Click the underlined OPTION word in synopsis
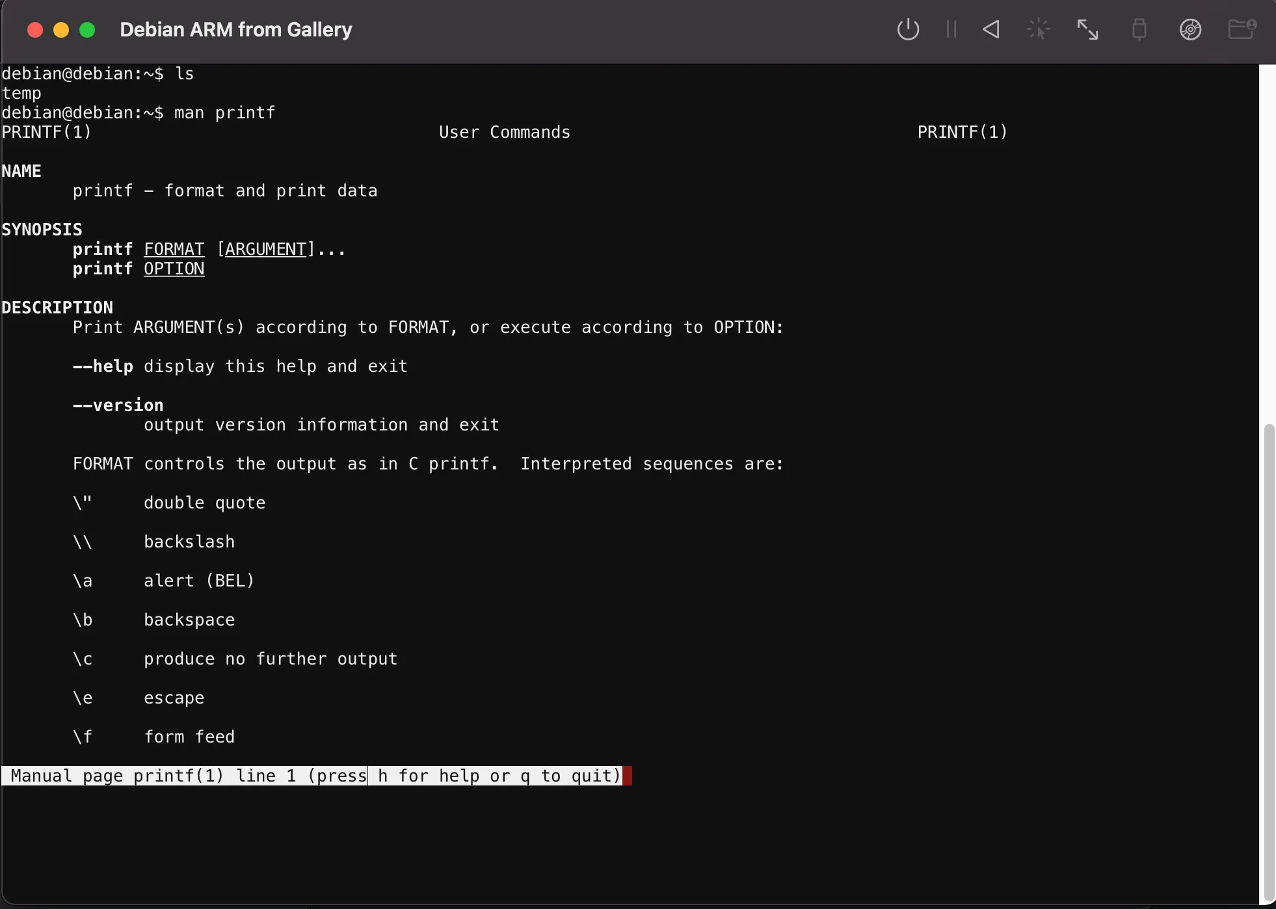 [174, 269]
